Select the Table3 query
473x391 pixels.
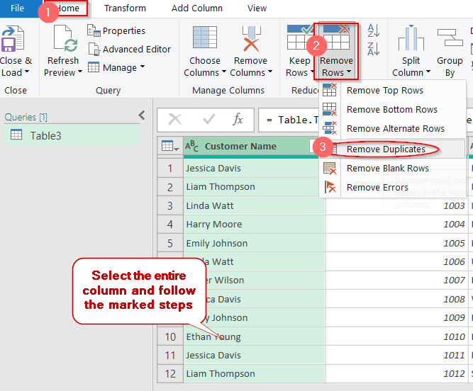(72, 135)
